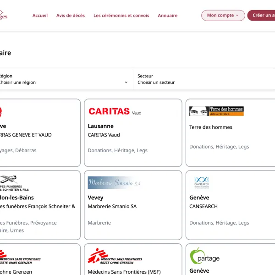This screenshot has width=275, height=275.
Task: Click the site logo in header
Action: 4,16
